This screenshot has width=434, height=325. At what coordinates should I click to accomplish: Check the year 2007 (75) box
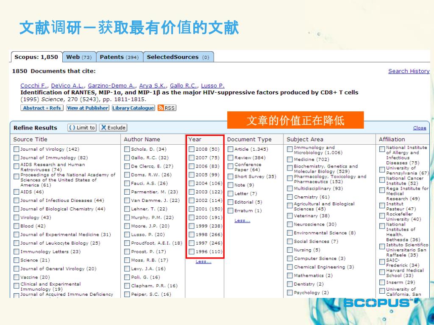point(192,158)
